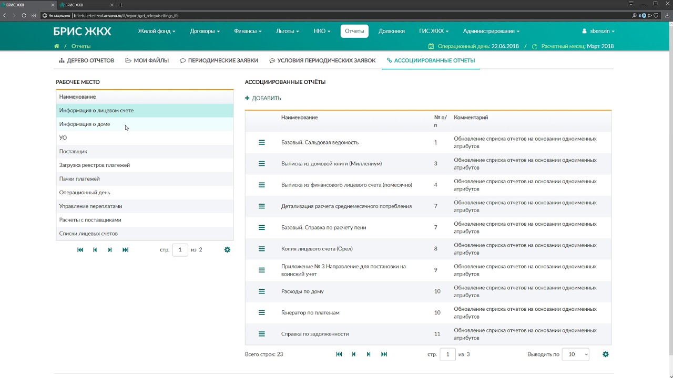Image resolution: width=673 pixels, height=378 pixels.
Task: Open row menu for Базовый. Сальдовая ведомость
Action: pyautogui.click(x=262, y=142)
